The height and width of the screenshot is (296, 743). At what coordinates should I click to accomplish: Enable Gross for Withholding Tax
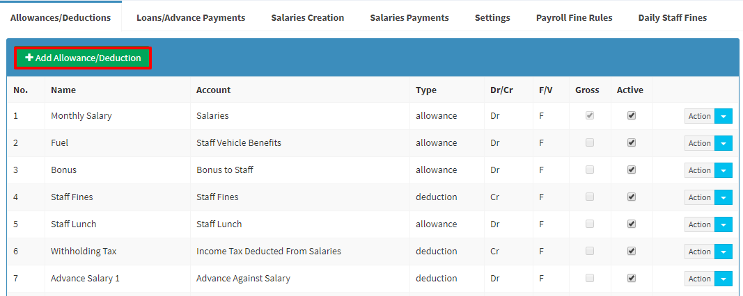pos(590,251)
